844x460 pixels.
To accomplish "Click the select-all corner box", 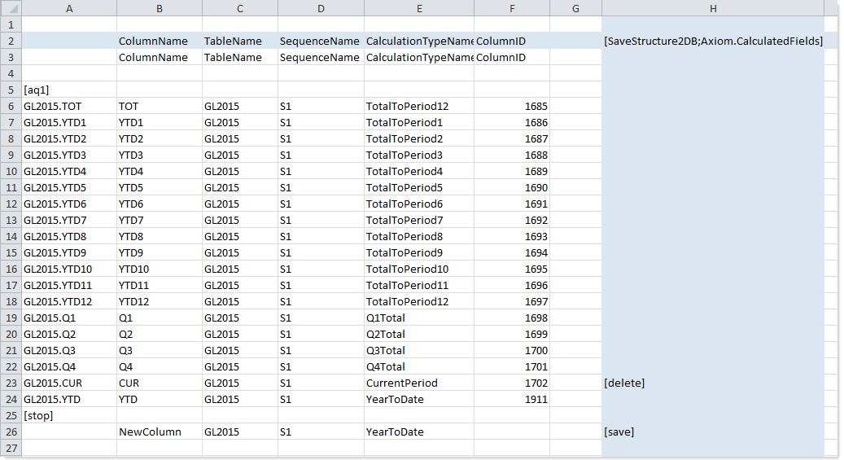I will [11, 9].
